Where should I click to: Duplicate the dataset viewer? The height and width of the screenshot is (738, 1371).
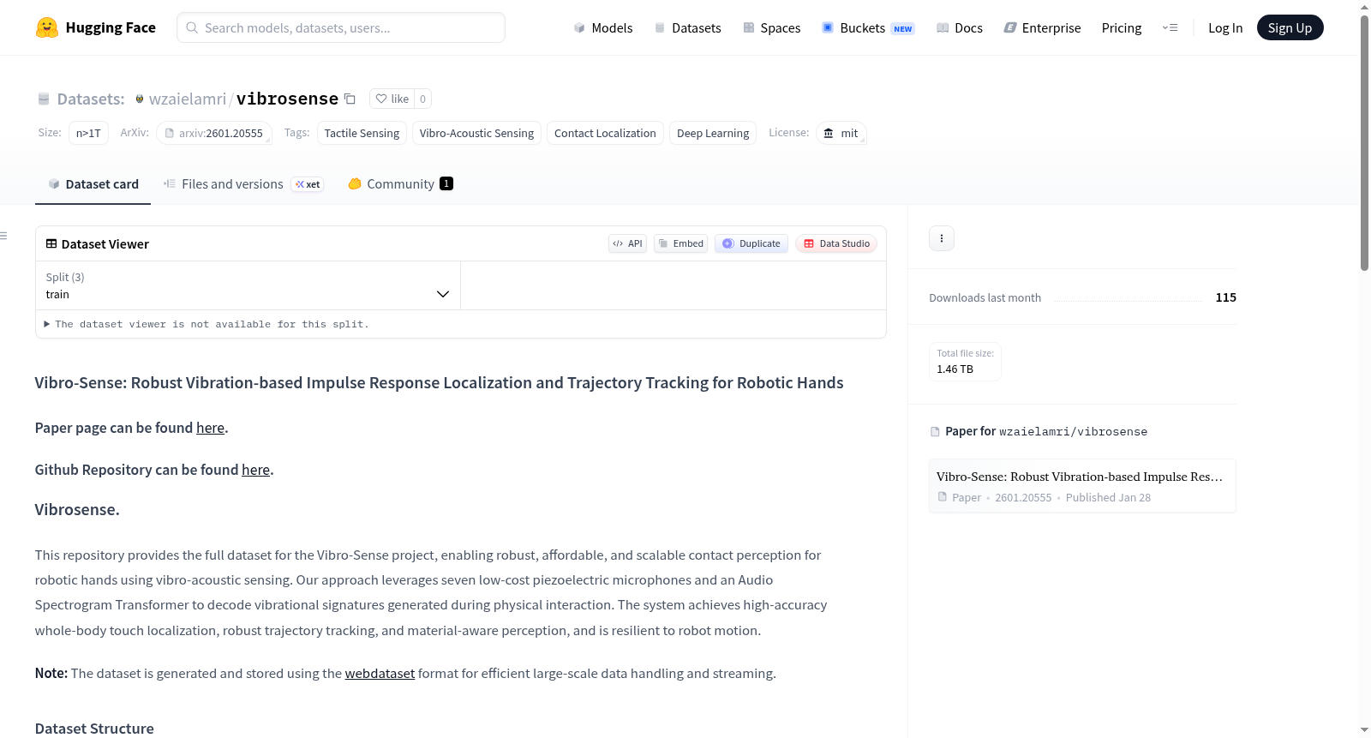[x=751, y=243]
